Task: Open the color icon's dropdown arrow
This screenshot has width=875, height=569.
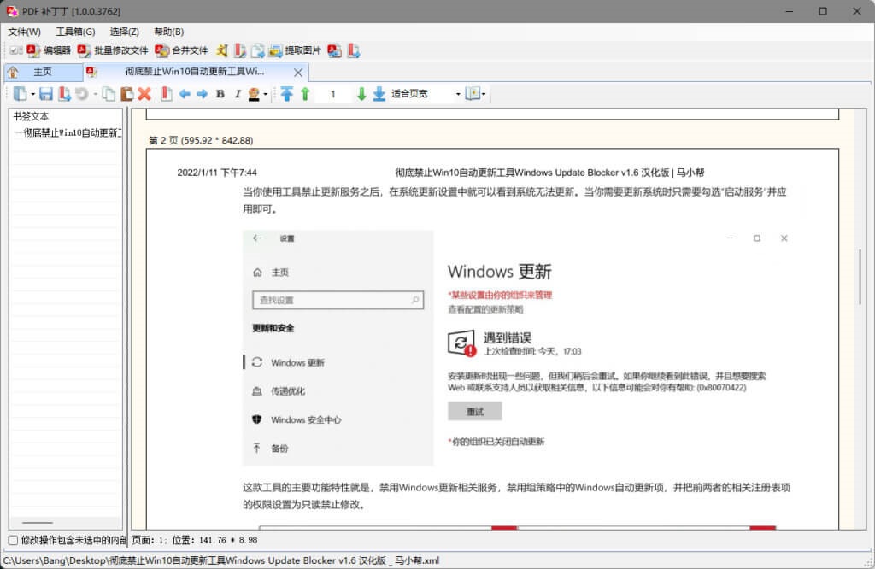Action: pos(266,94)
